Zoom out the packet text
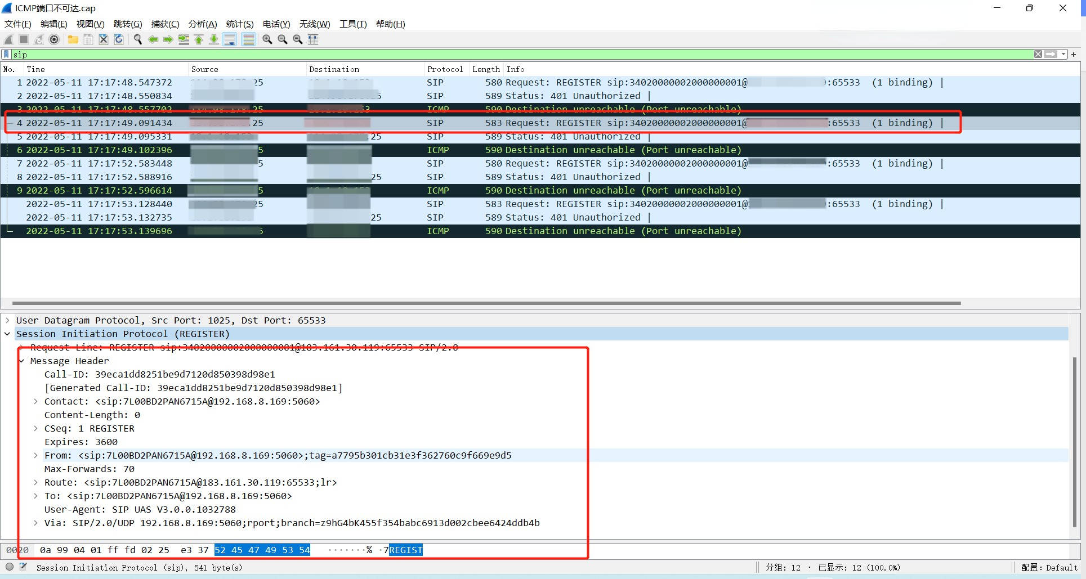 pos(283,39)
